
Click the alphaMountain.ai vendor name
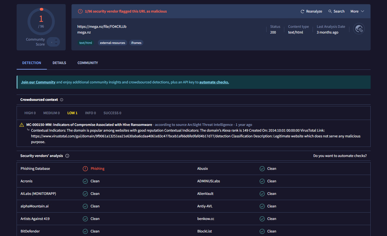tap(35, 206)
